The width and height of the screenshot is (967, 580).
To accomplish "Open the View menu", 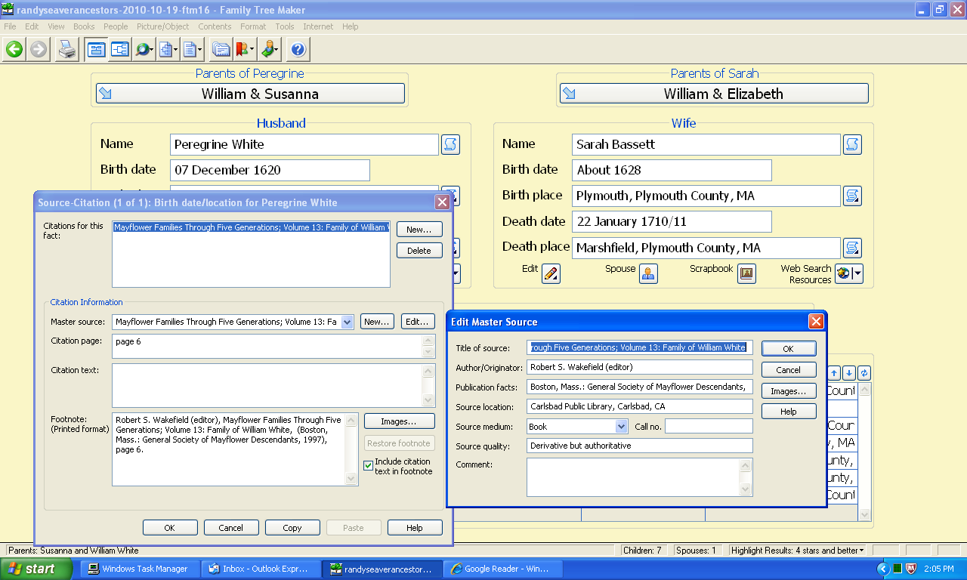I will [56, 26].
